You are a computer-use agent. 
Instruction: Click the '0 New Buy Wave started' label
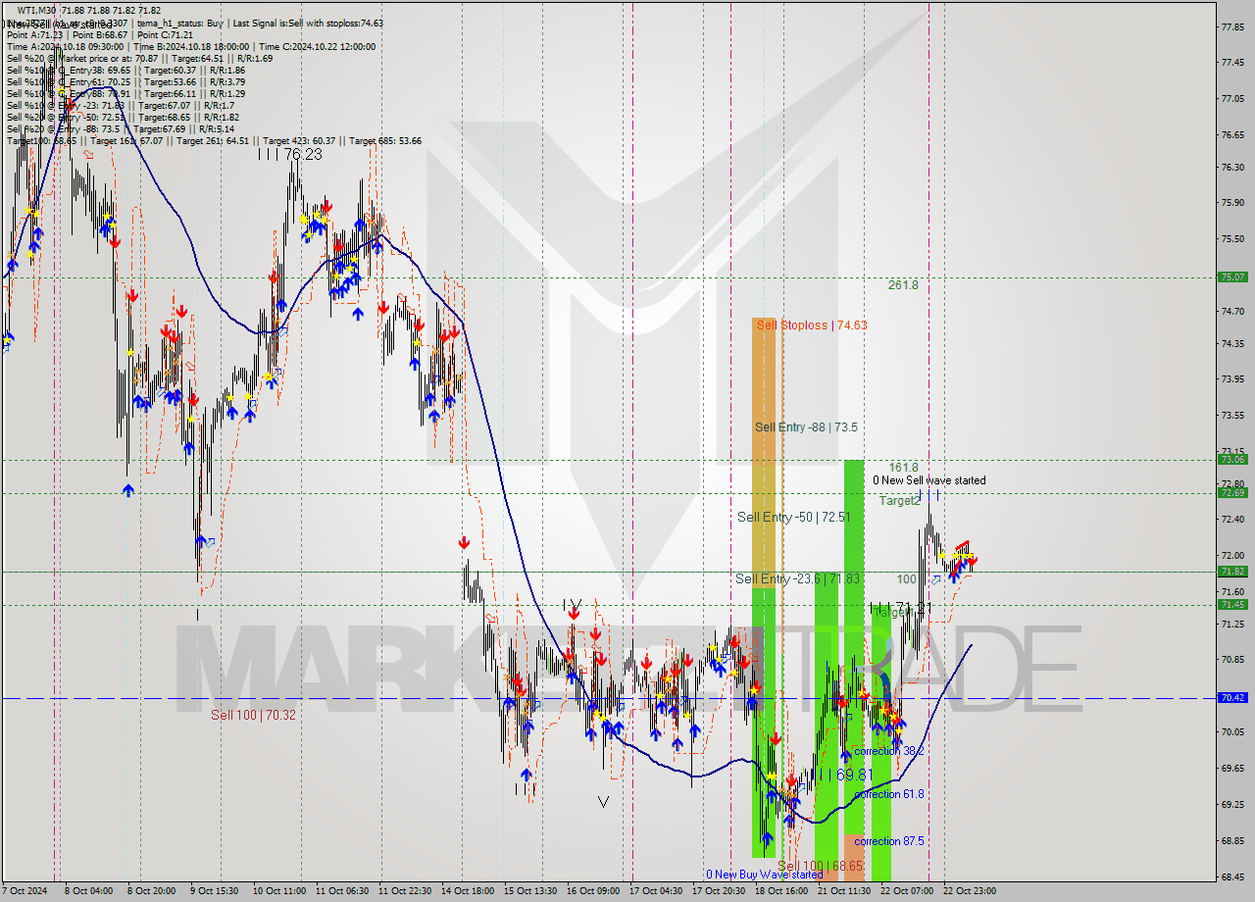click(x=764, y=875)
